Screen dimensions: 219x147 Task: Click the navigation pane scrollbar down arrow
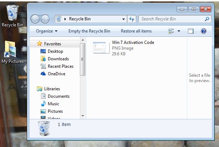[x=83, y=116]
